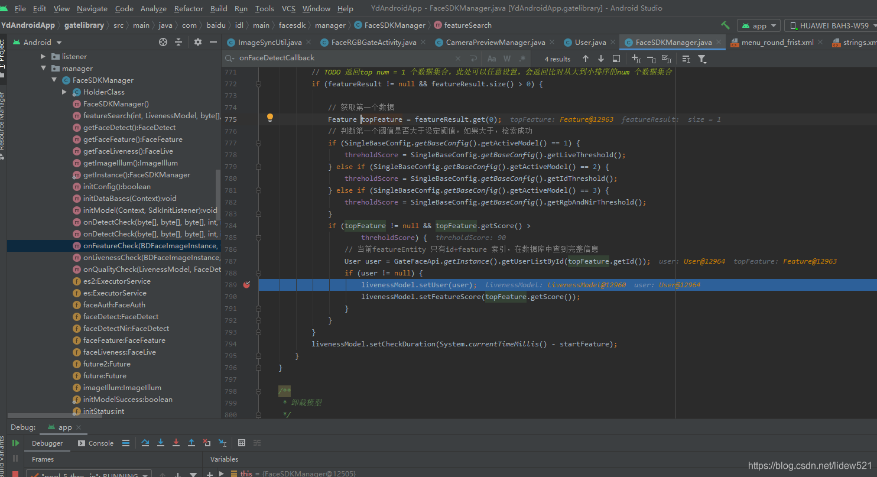877x477 pixels.
Task: Click the Drop Frame debug icon
Action: [207, 443]
